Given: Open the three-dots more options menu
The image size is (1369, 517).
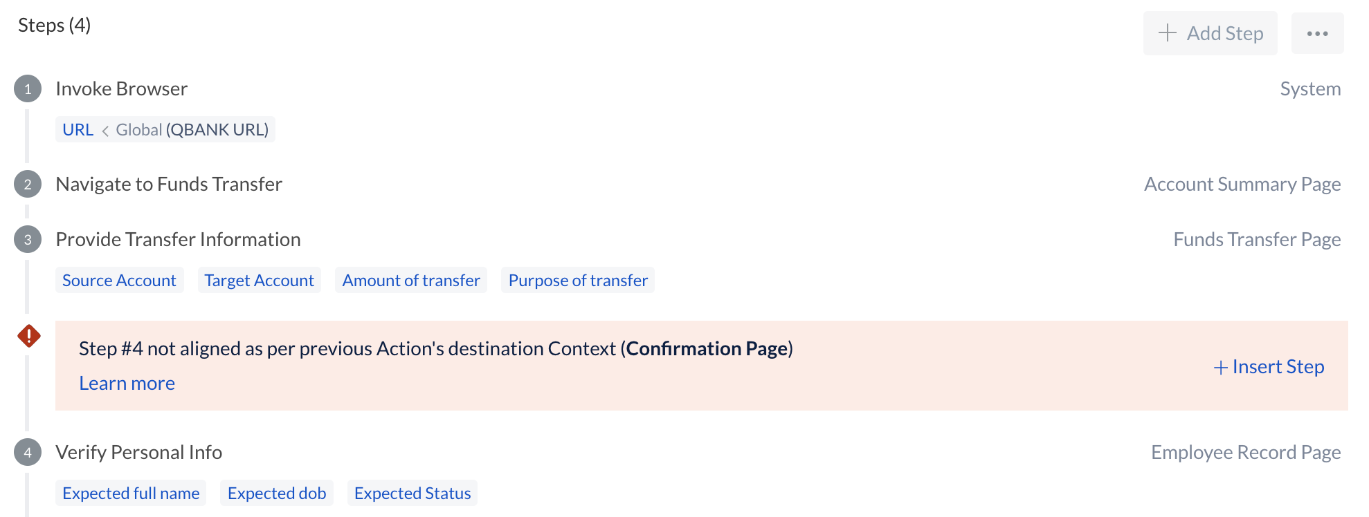Looking at the screenshot, I should (1317, 33).
